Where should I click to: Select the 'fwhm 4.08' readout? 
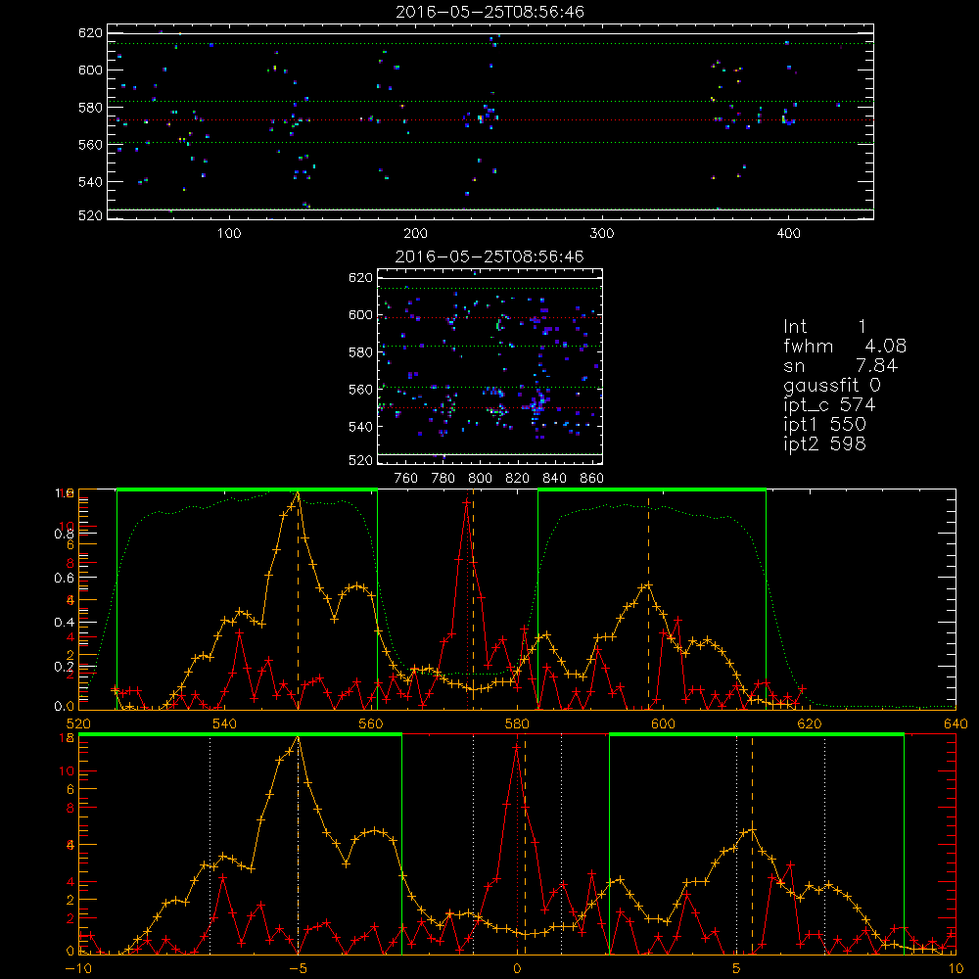click(x=845, y=346)
